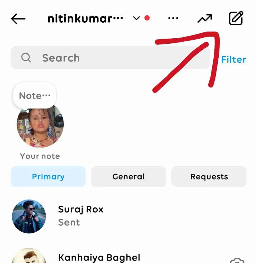Switch to the General tab
This screenshot has width=257, height=263.
(x=128, y=177)
